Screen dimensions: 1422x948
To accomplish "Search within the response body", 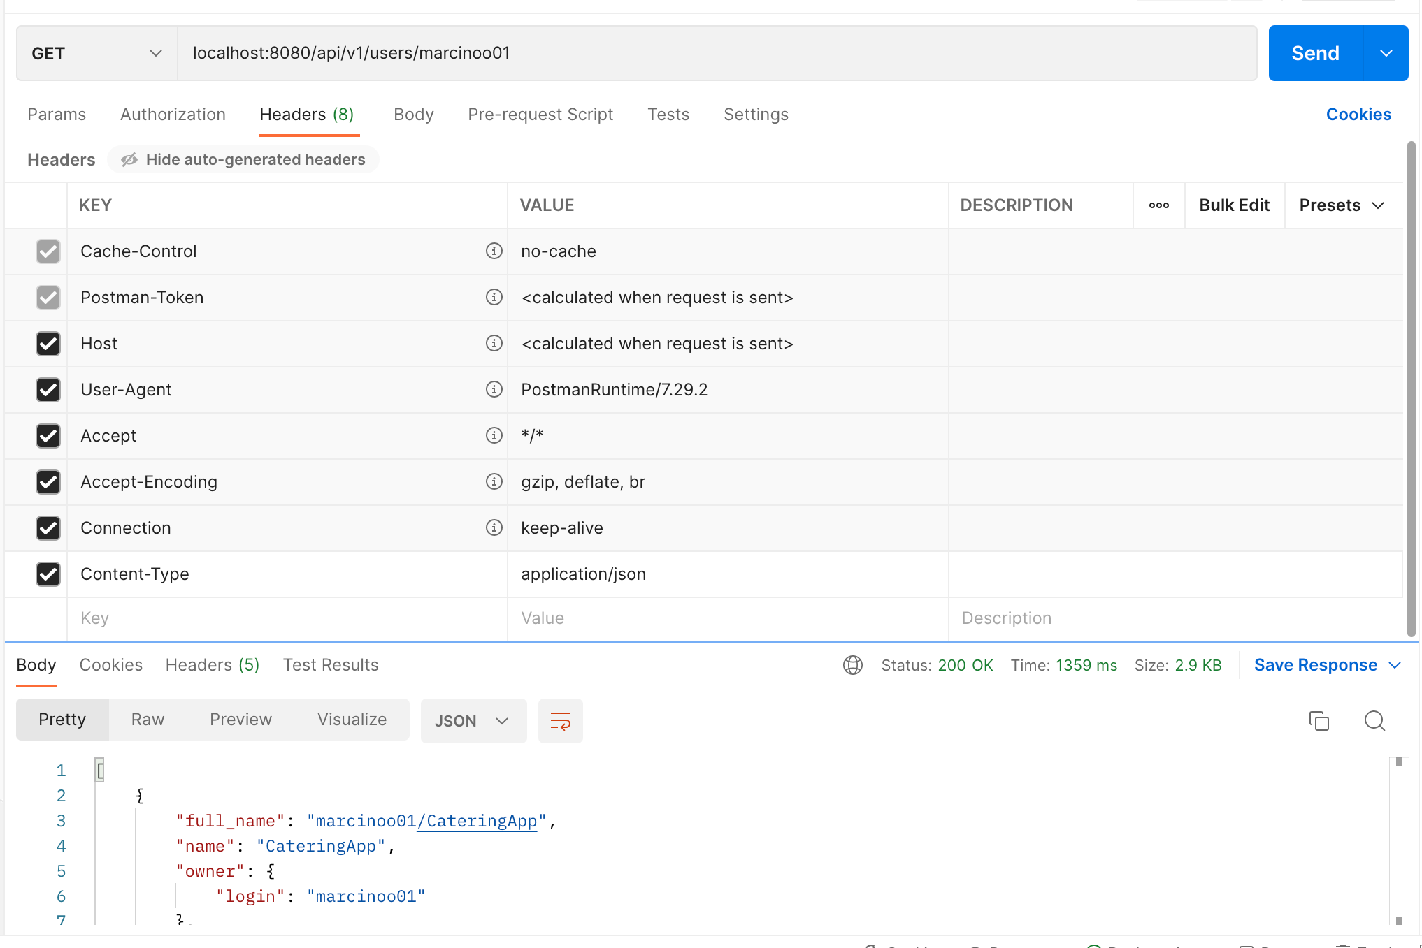I will click(1374, 720).
